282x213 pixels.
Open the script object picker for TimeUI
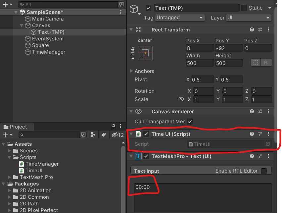(x=268, y=144)
